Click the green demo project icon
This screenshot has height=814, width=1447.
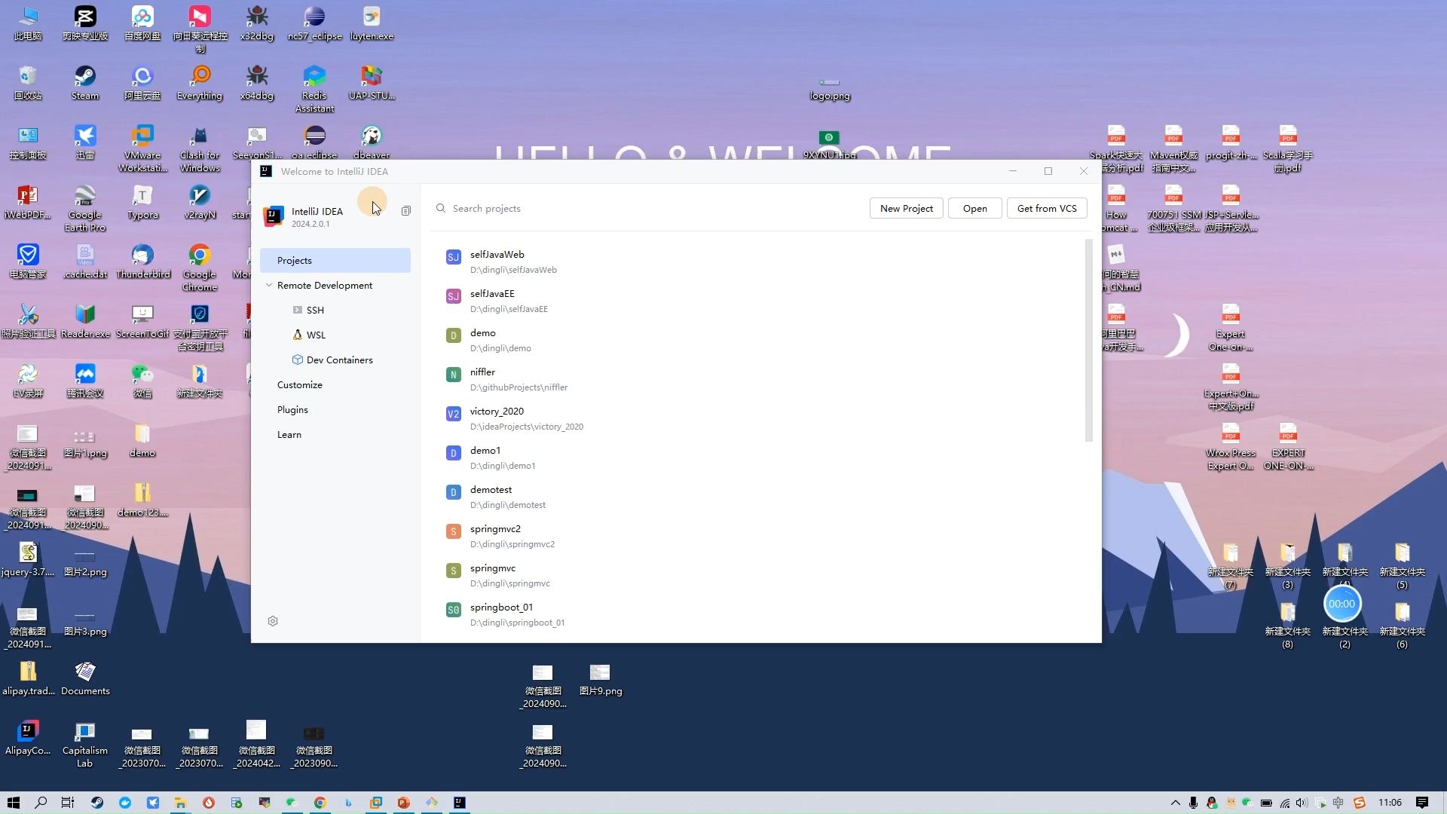point(453,335)
